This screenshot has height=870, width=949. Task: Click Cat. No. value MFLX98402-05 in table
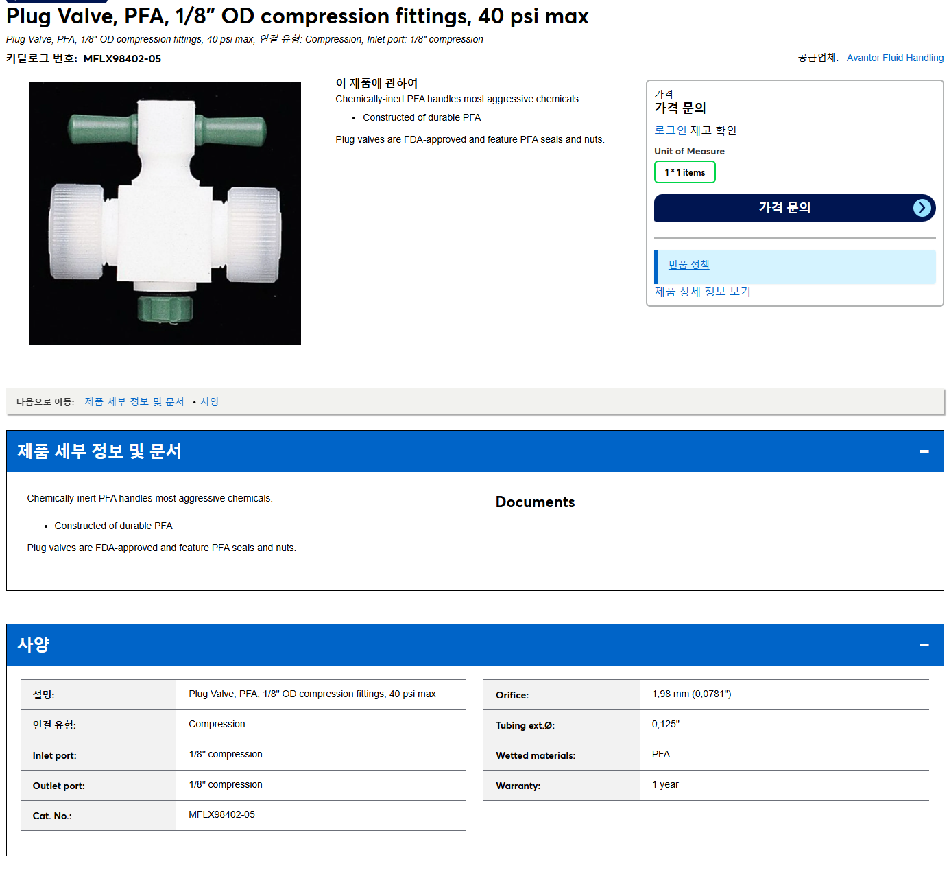221,815
